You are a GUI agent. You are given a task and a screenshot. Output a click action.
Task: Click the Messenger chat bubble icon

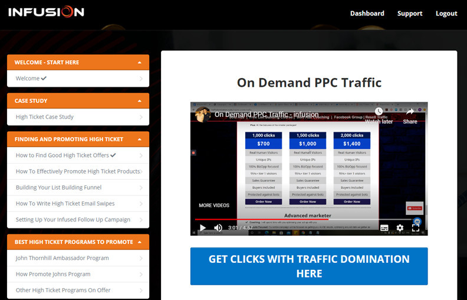pyautogui.click(x=417, y=221)
